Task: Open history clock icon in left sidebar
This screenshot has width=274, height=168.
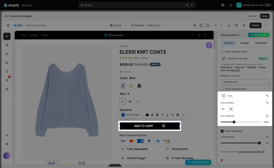Action: point(7,71)
